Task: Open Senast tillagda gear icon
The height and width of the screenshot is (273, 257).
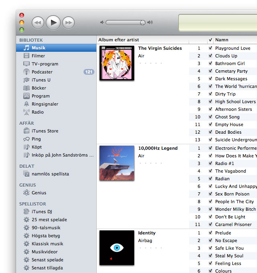Action: pos(26,268)
